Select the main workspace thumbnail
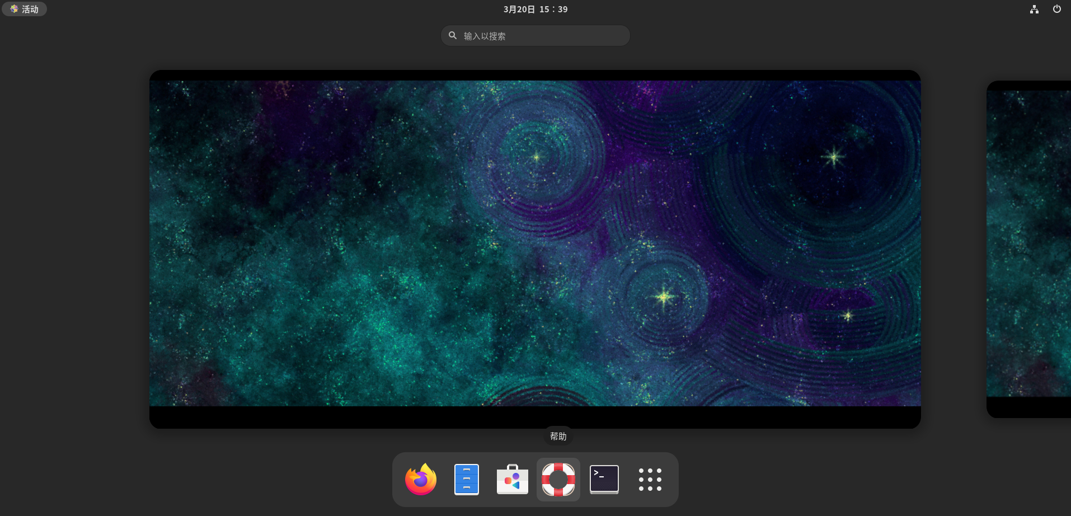The image size is (1071, 516). [x=535, y=249]
